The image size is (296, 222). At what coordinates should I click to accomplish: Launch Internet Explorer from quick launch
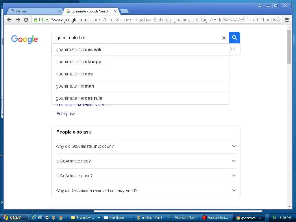[x=34, y=218]
